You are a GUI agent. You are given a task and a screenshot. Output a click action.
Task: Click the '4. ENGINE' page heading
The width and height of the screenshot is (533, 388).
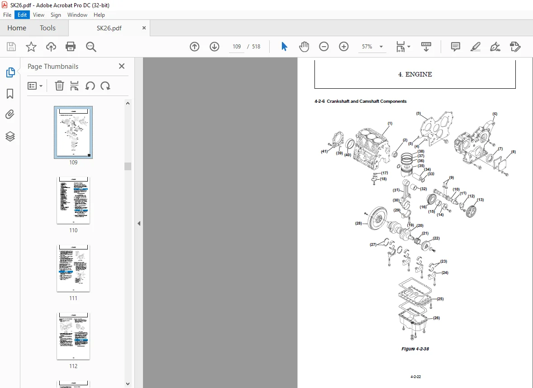point(415,74)
